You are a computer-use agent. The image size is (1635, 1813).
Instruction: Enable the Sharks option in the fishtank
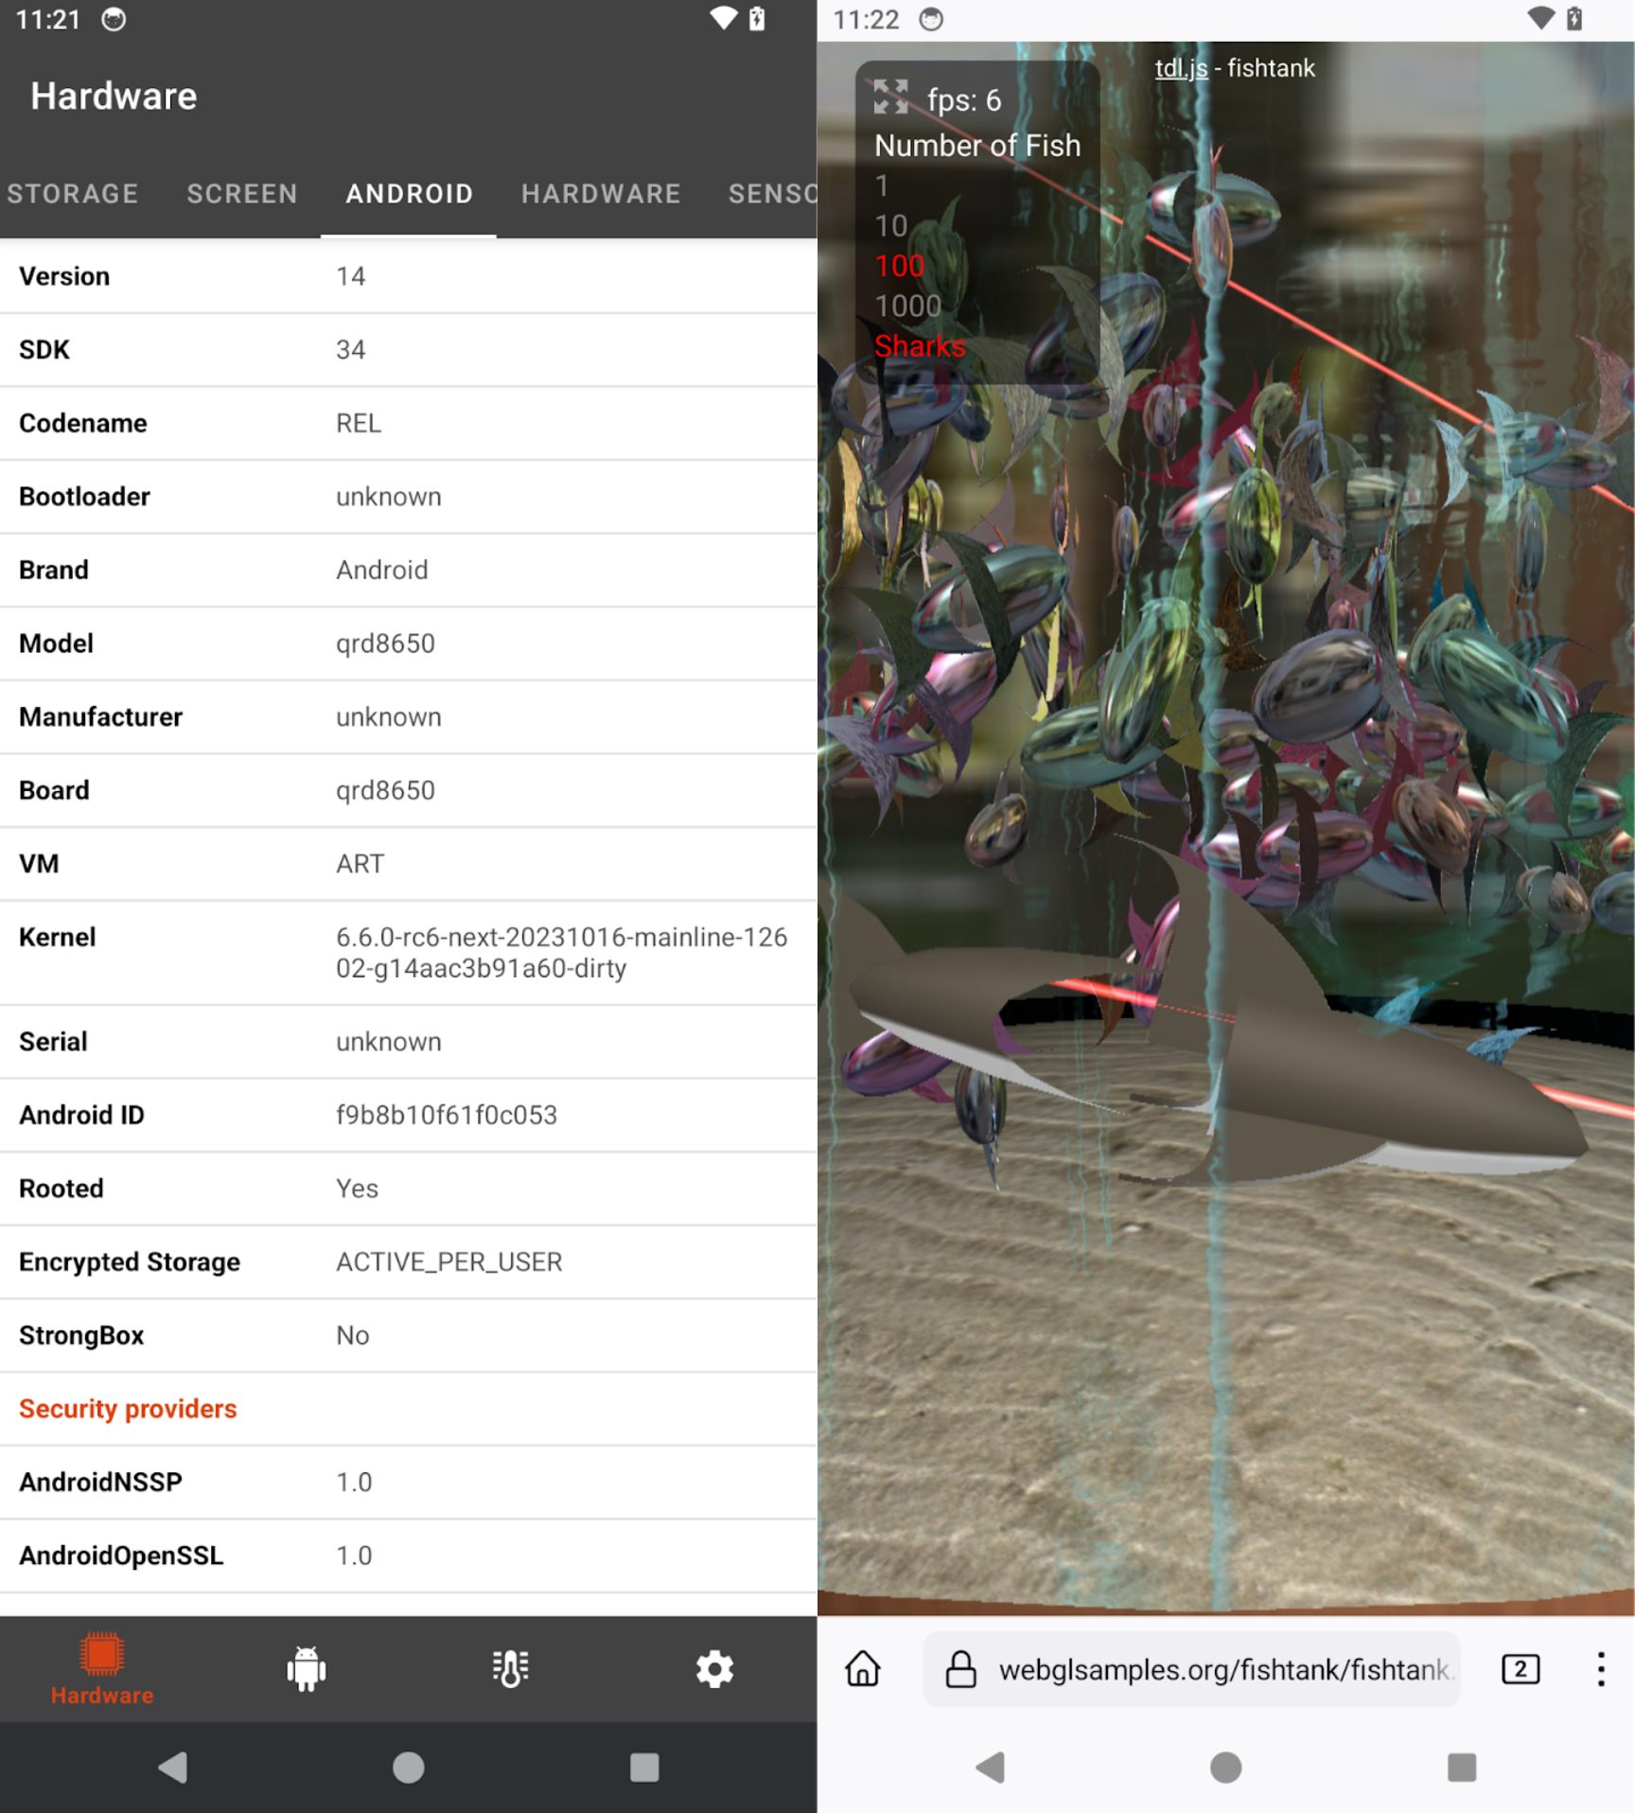point(920,346)
